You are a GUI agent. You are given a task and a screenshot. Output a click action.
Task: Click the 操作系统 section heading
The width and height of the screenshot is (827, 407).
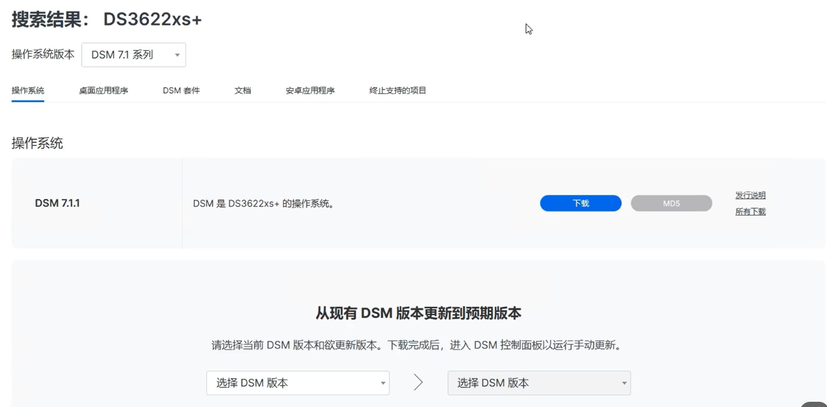37,143
